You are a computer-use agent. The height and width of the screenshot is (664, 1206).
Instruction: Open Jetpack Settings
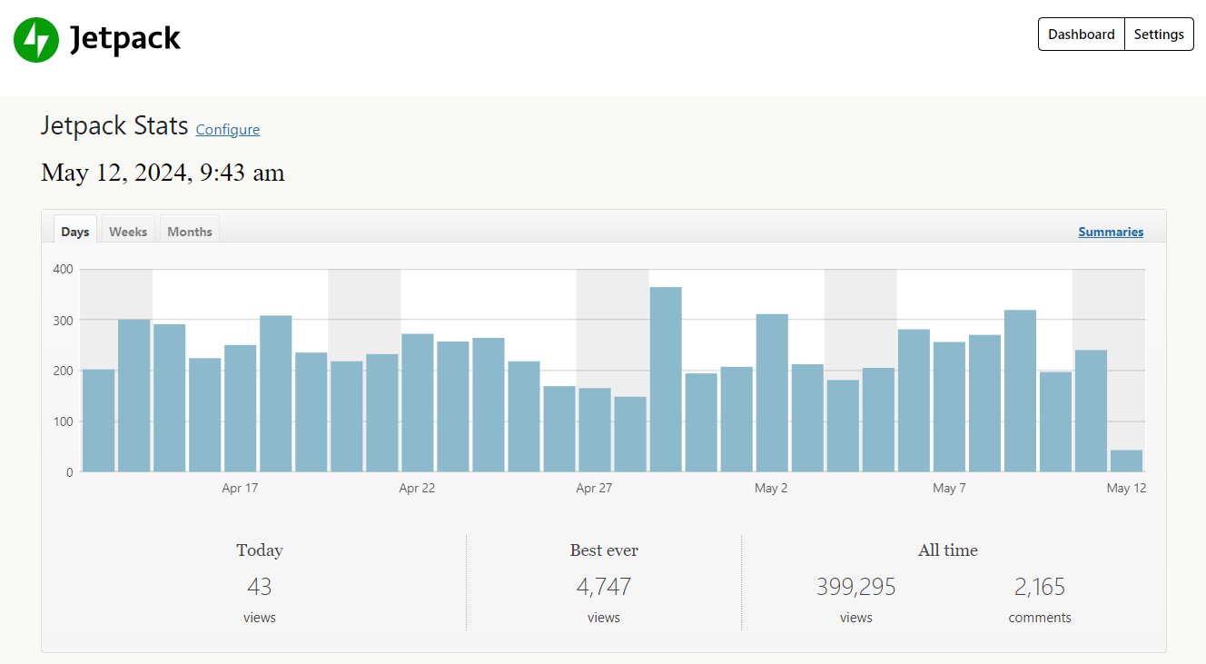(1159, 34)
